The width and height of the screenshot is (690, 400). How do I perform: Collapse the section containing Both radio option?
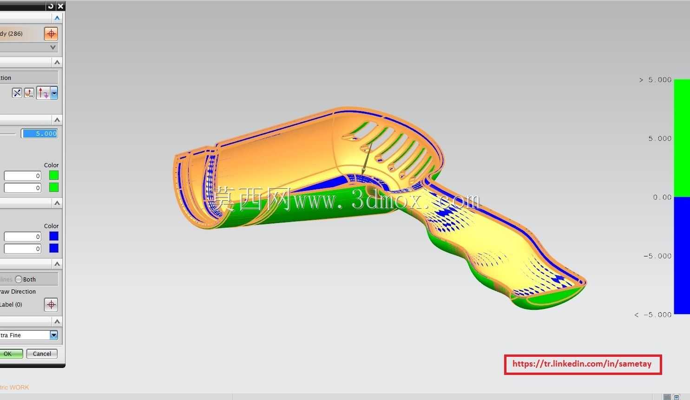[x=57, y=264]
